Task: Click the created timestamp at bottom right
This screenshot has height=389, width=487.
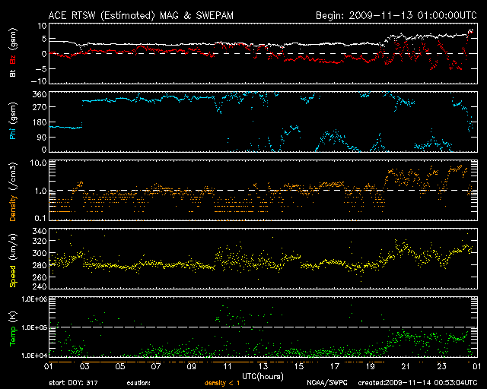Action: click(415, 383)
